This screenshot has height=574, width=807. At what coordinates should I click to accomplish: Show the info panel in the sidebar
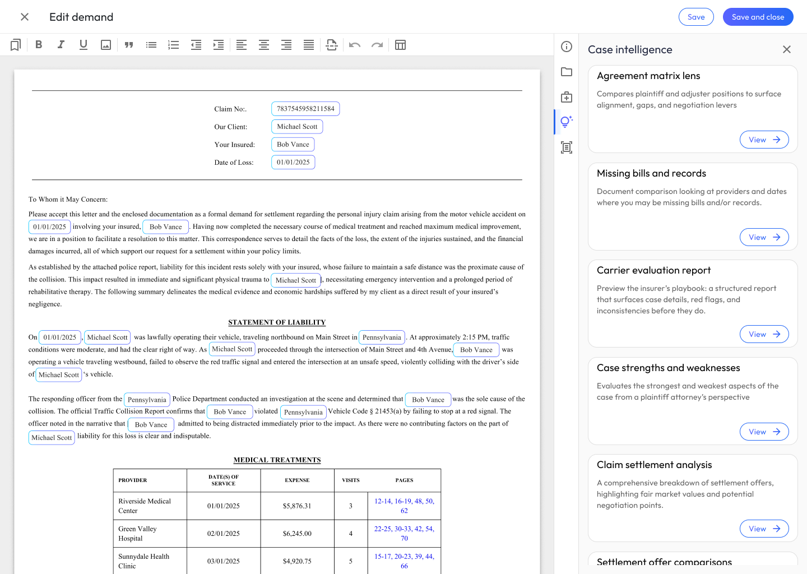567,47
